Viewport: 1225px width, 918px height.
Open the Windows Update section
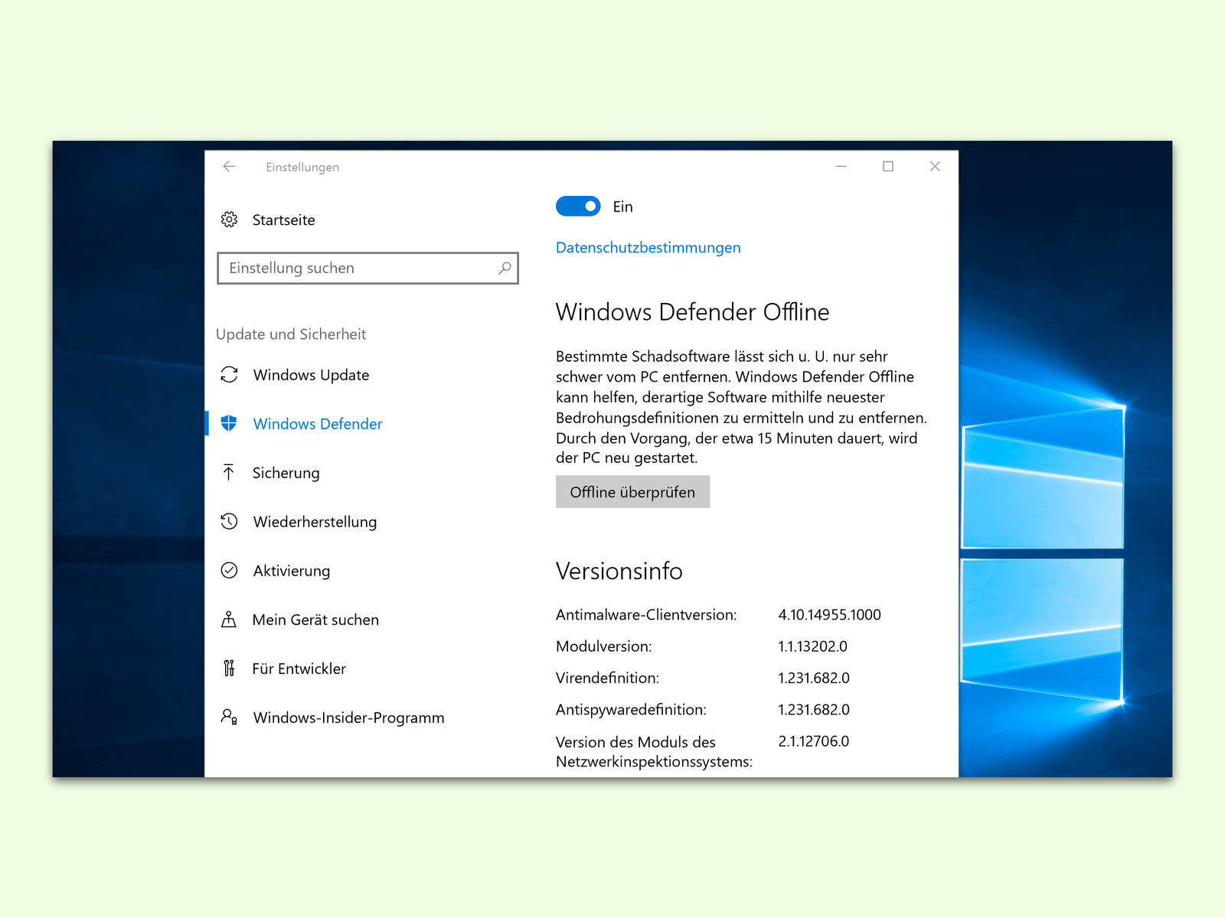[311, 375]
